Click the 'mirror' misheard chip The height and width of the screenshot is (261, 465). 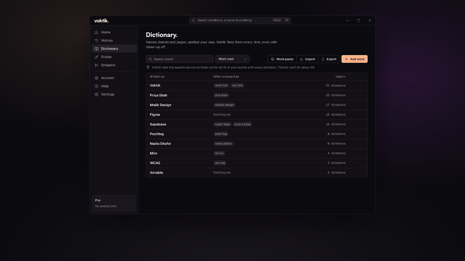[x=219, y=153]
